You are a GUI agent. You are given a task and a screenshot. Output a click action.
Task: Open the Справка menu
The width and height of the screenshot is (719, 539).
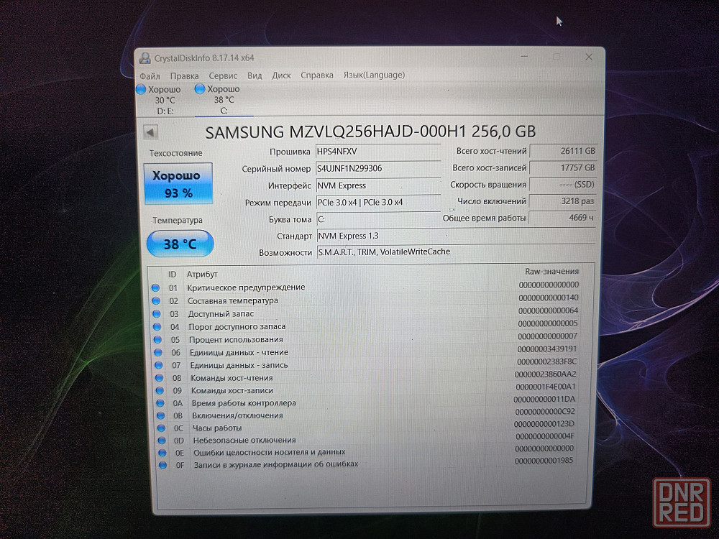tap(317, 75)
